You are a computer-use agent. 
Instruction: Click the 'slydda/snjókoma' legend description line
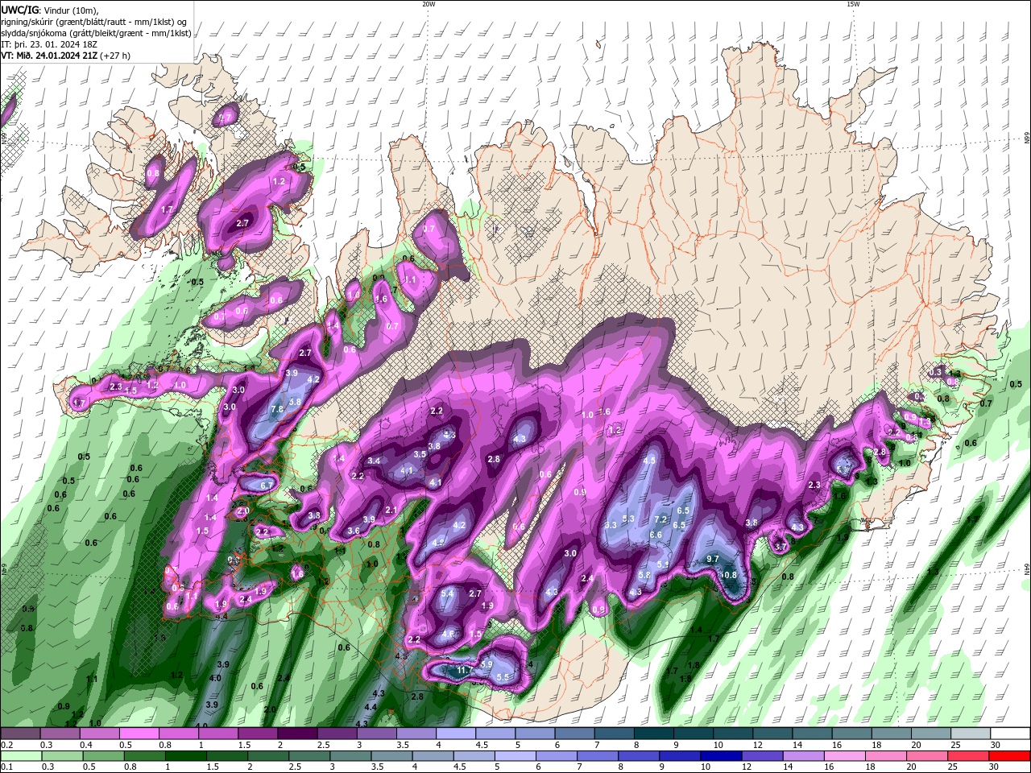point(96,33)
